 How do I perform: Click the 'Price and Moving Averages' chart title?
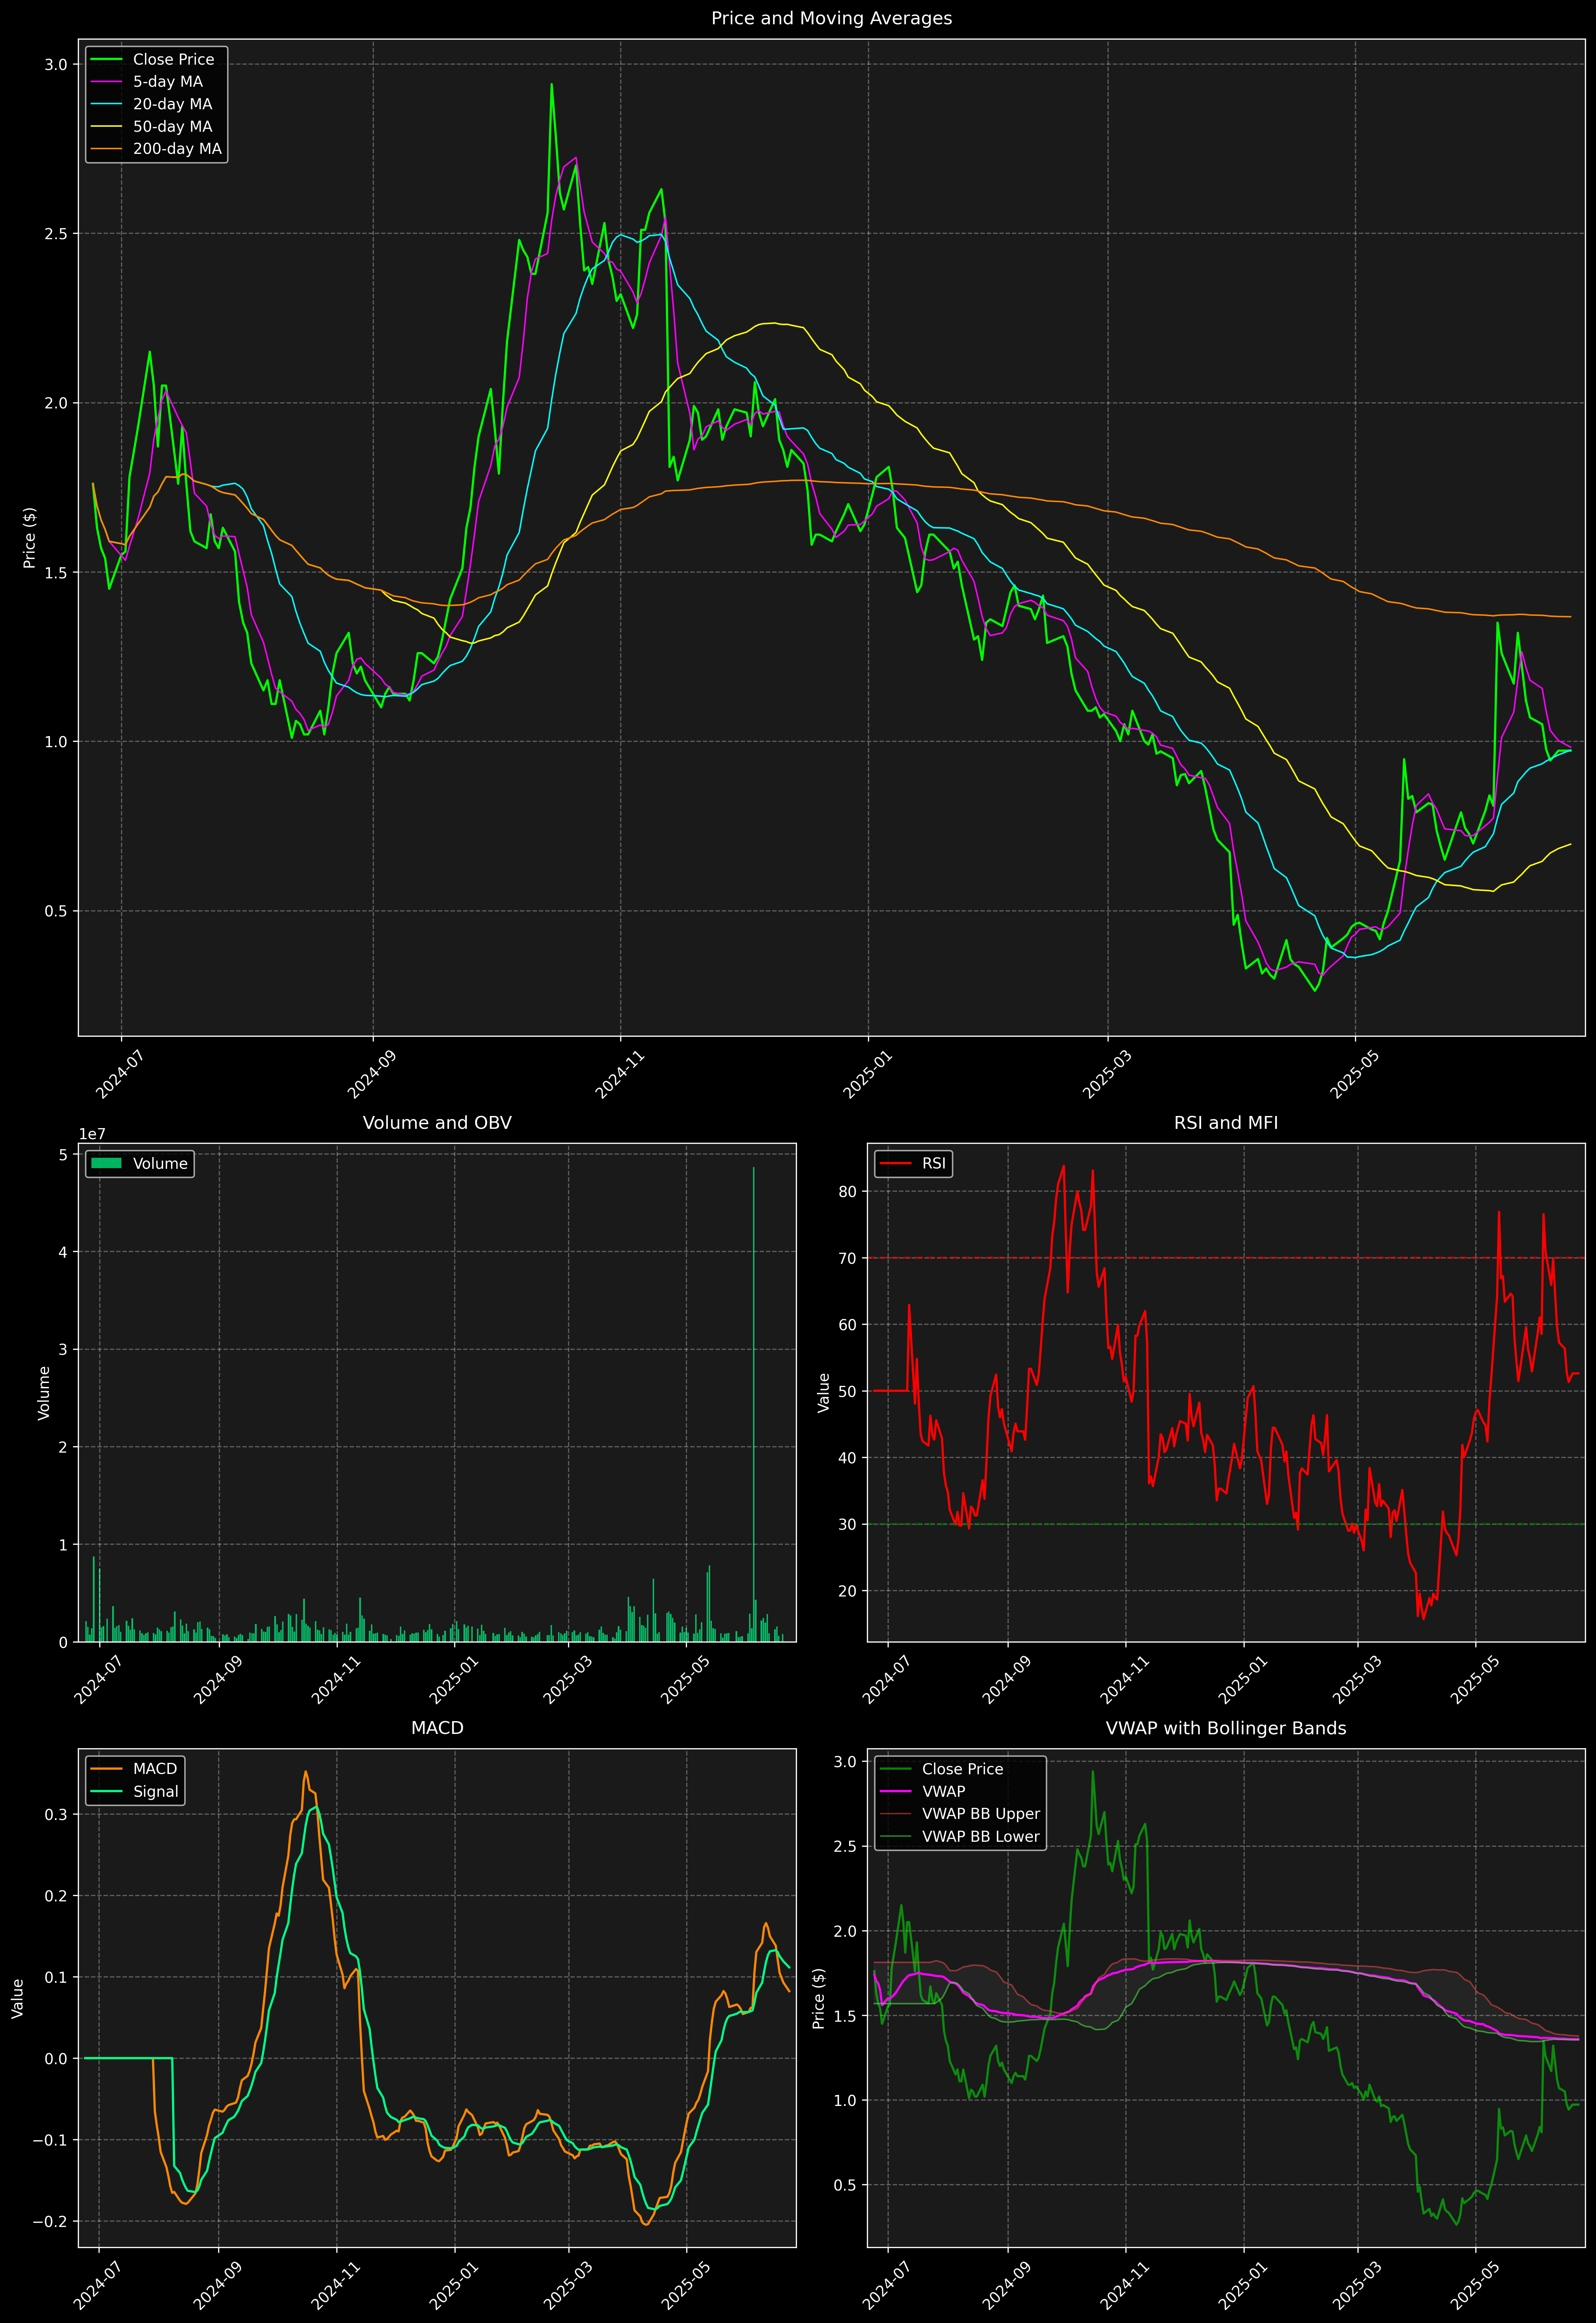(831, 18)
